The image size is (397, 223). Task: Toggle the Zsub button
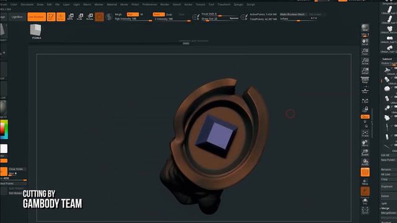click(169, 14)
